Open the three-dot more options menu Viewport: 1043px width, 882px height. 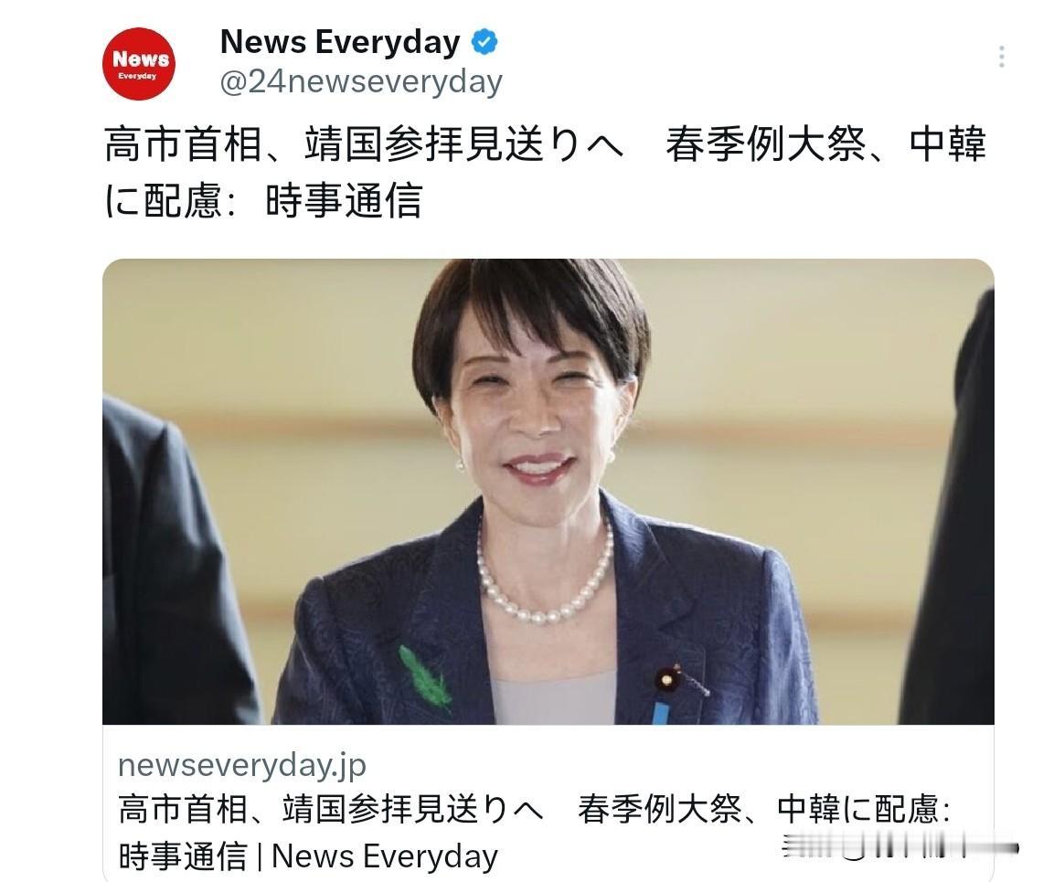click(1002, 57)
